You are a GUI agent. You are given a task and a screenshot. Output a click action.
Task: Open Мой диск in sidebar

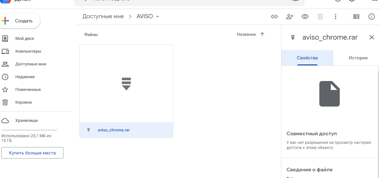[25, 39]
